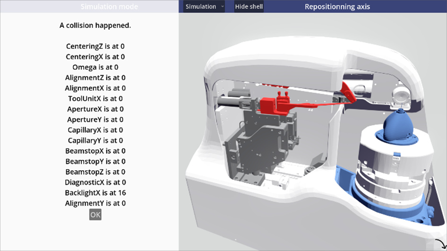Click 'AlignmentY is at 0' line

click(x=95, y=203)
